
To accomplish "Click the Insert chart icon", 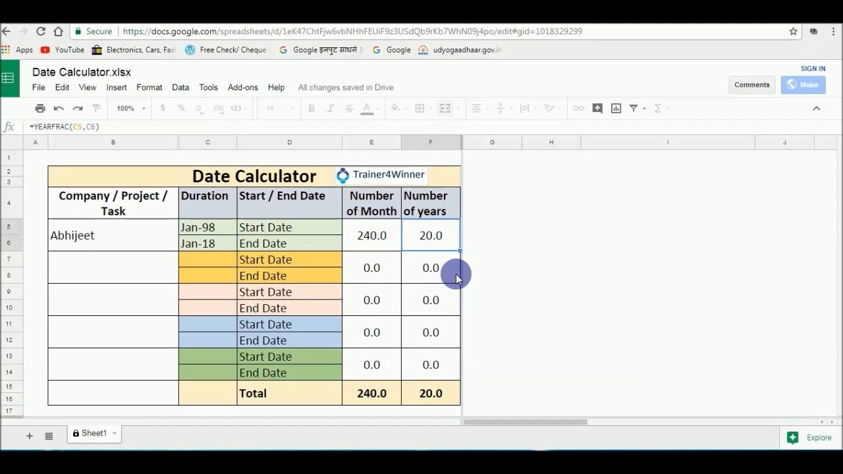I will [616, 109].
